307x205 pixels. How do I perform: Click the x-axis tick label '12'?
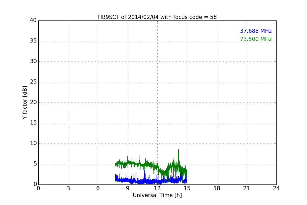tap(157, 188)
